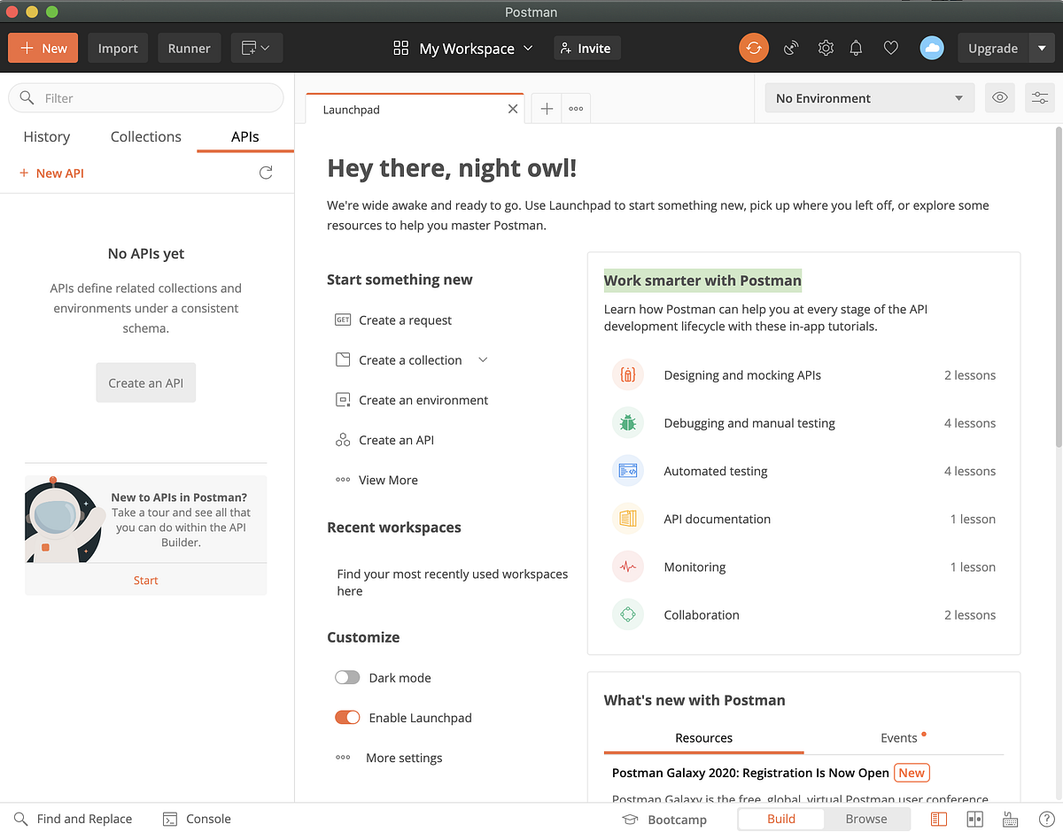
Task: Open Help via the question mark icon
Action: pos(1046,819)
